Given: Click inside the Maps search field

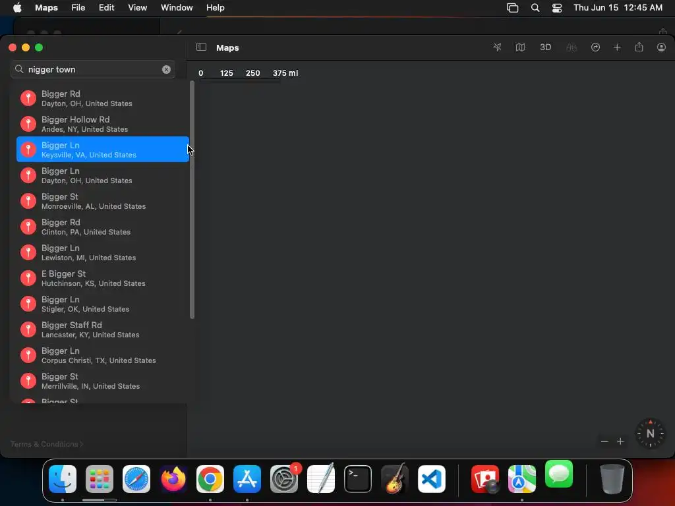Looking at the screenshot, I should pos(93,70).
